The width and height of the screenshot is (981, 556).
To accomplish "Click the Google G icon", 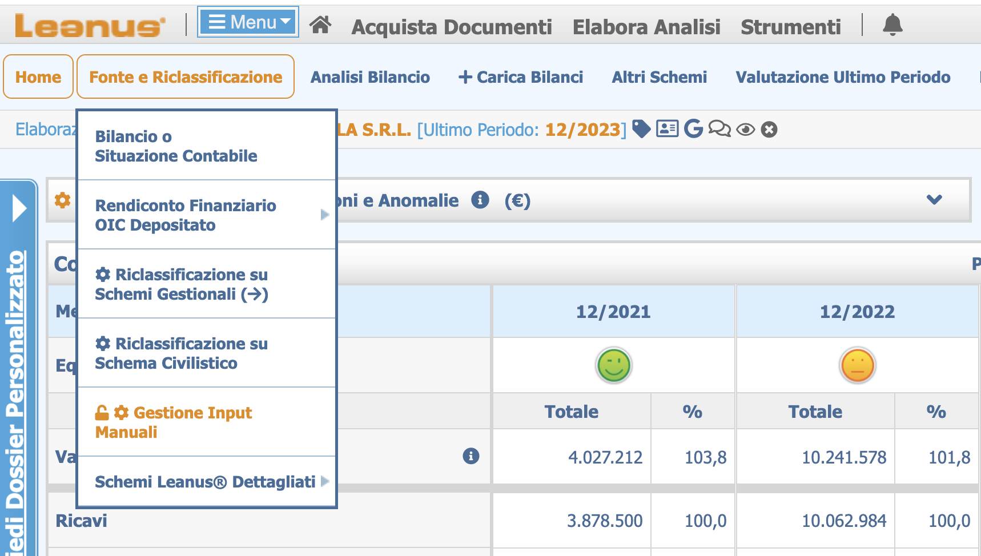I will (x=693, y=129).
